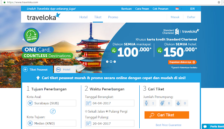Switch to the Hotel search tab

click(x=65, y=69)
